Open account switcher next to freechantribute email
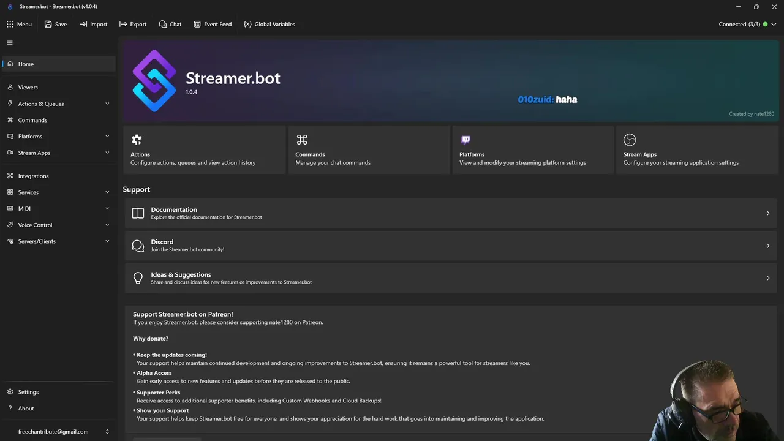 107,432
